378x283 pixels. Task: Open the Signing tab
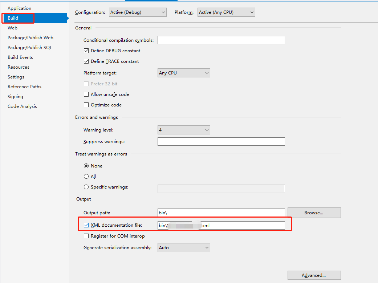(15, 96)
